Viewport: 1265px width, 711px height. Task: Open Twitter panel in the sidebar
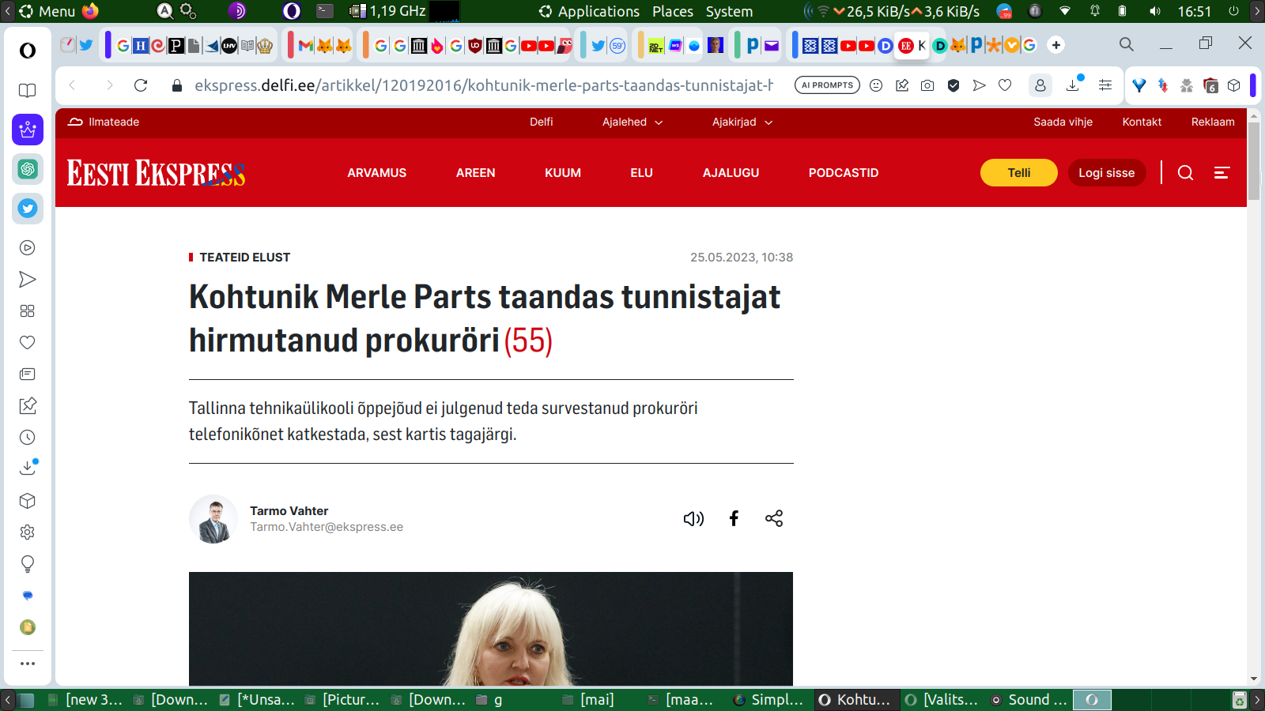tap(28, 209)
